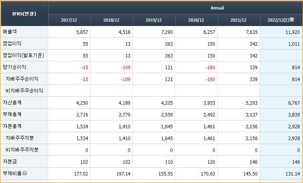Click the 1,011 estimated operating profit
Screen dimensions: 303x183
click(294, 44)
